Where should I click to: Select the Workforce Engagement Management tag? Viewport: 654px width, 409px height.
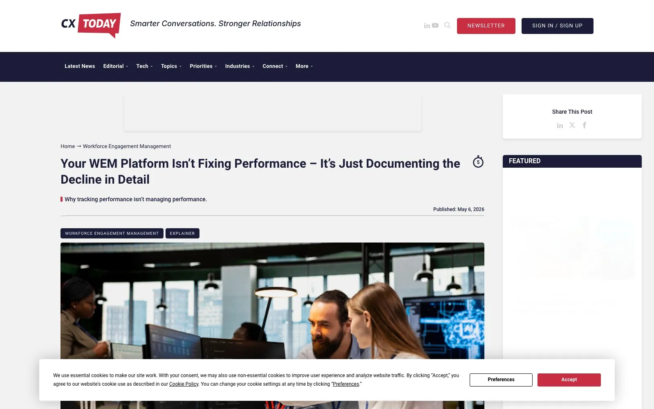[x=112, y=233]
